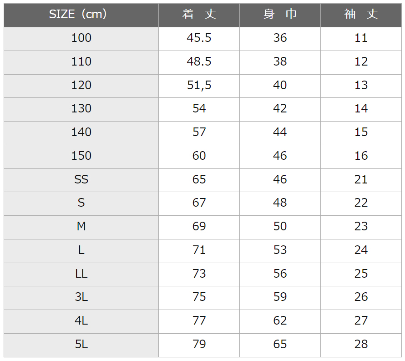
Task: Select the size 120 row label
Action: coord(81,86)
